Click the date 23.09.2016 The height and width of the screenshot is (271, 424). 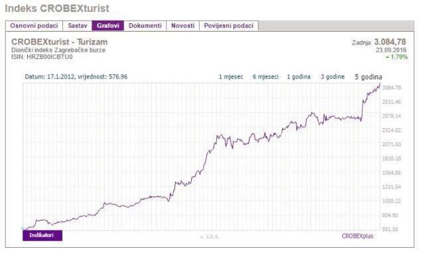tap(391, 50)
